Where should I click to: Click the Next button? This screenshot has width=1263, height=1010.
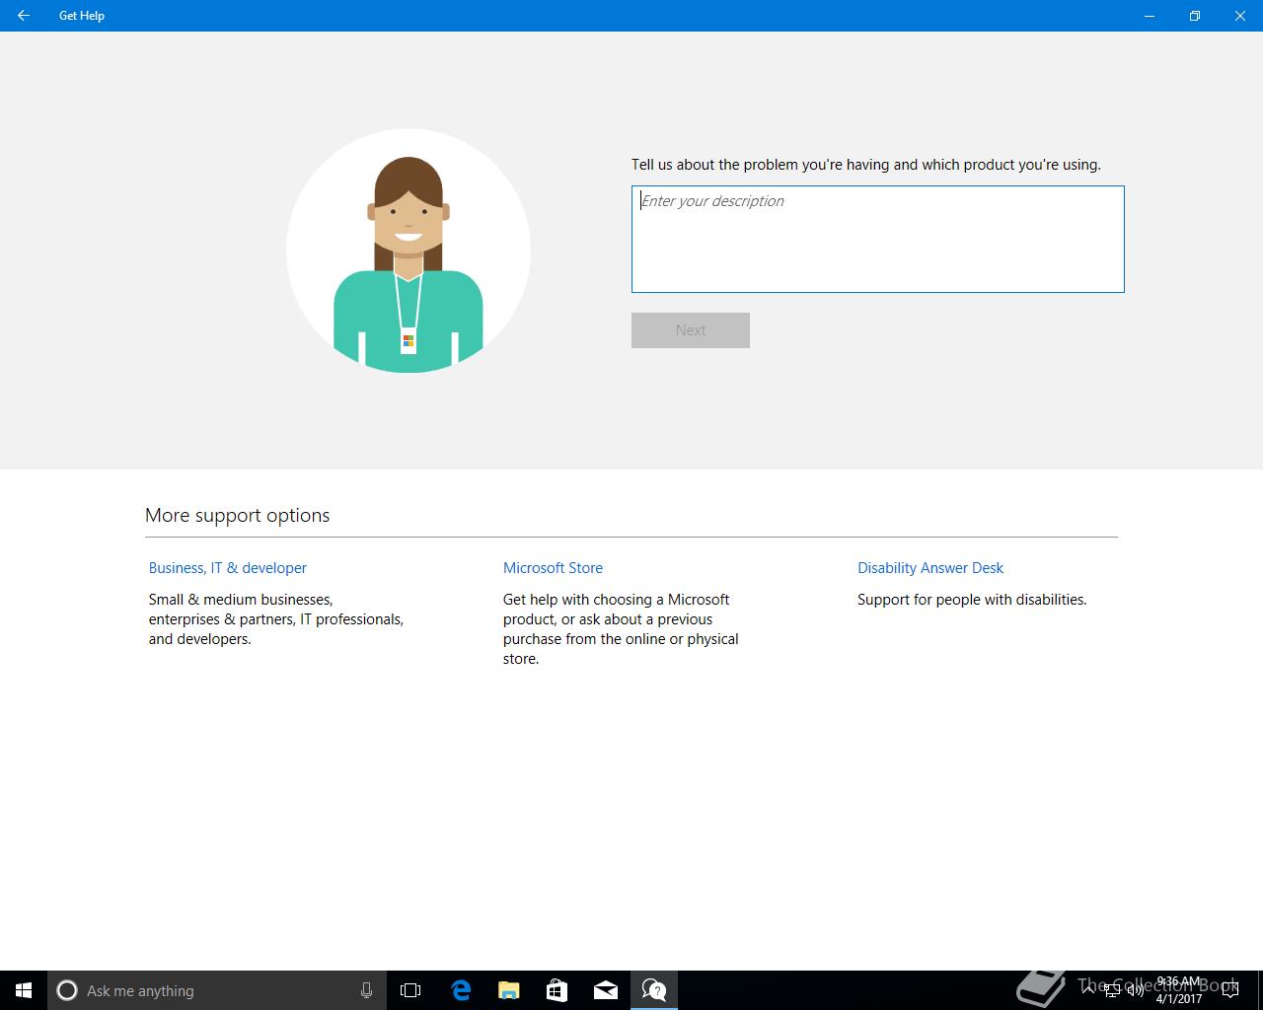pyautogui.click(x=690, y=330)
